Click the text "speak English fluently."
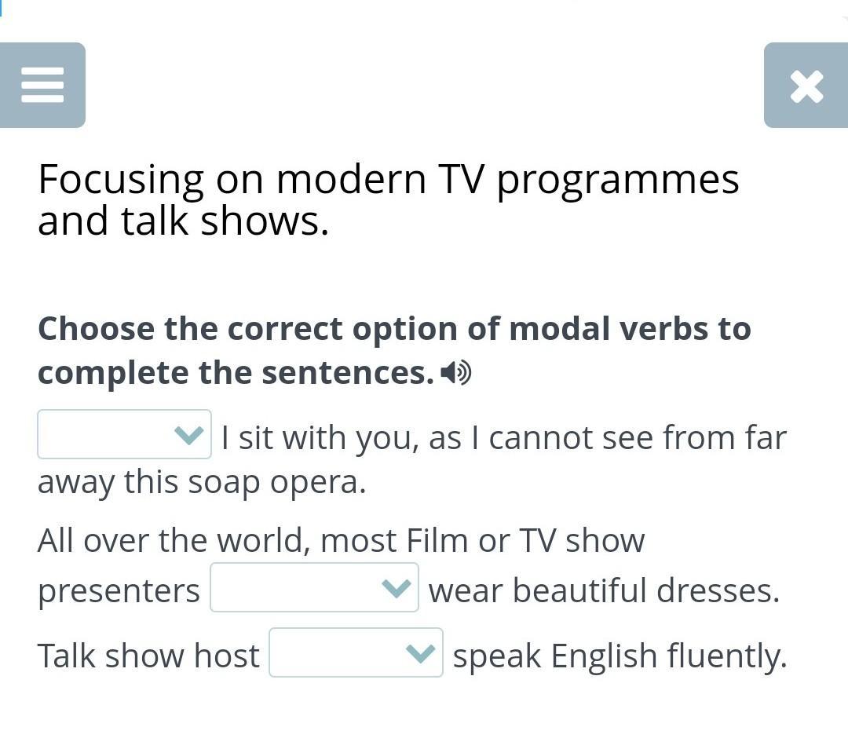This screenshot has height=749, width=848. pyautogui.click(x=620, y=656)
